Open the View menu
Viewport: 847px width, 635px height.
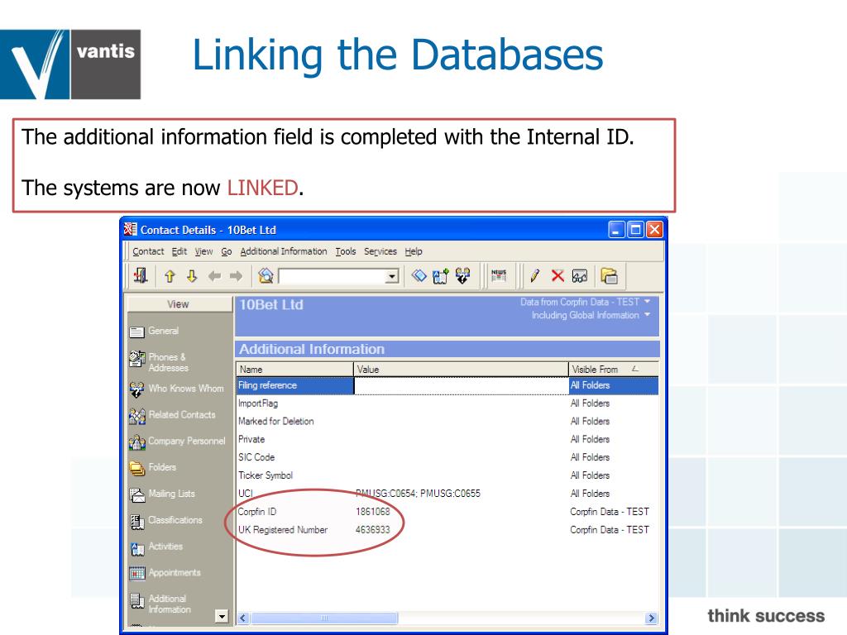point(203,251)
